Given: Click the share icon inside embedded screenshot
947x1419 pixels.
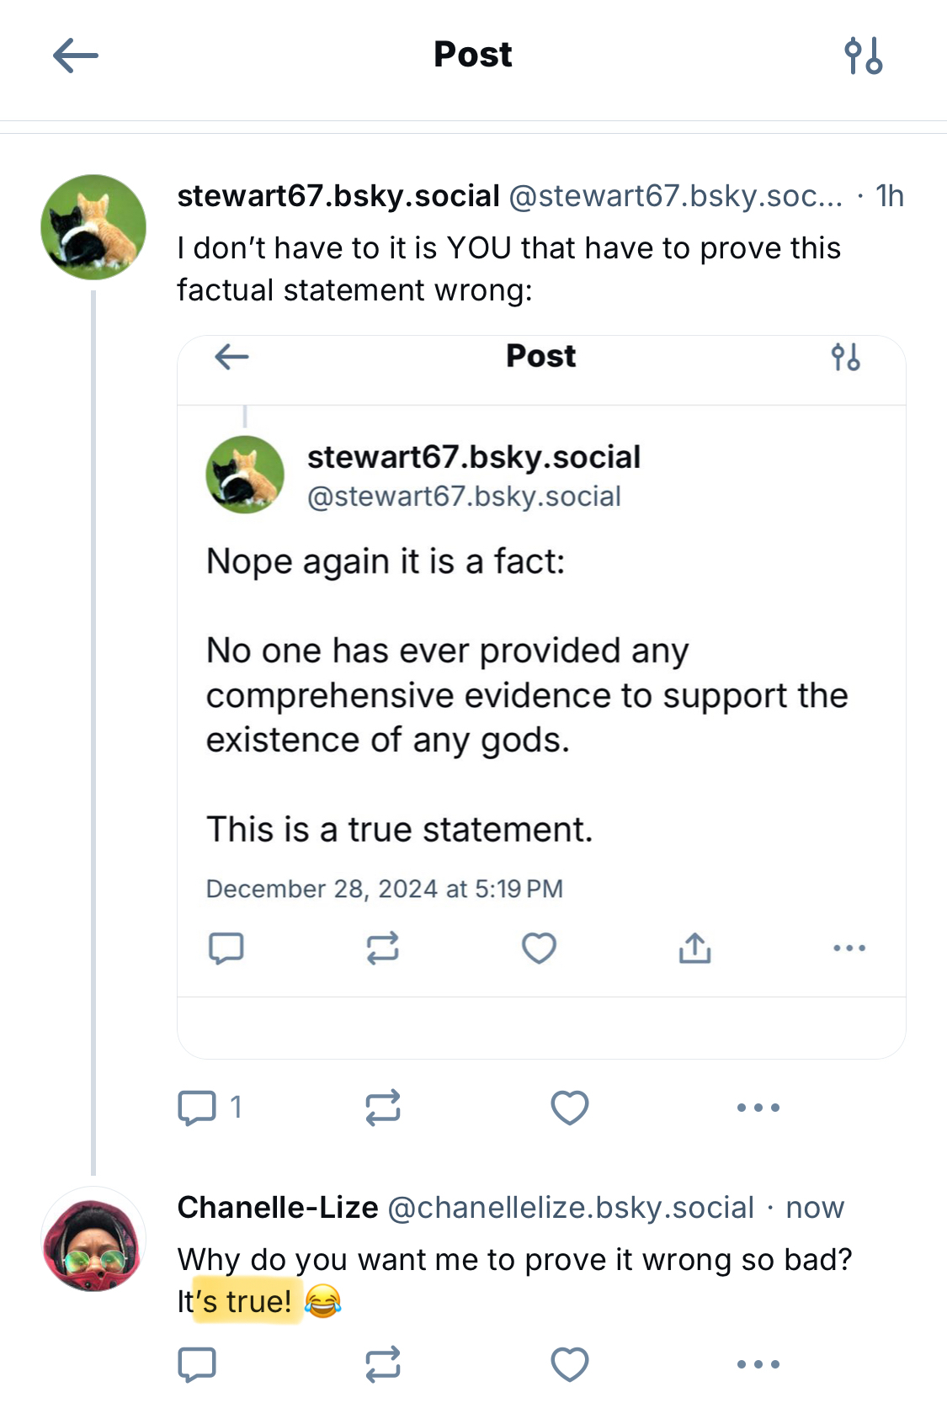Looking at the screenshot, I should [694, 949].
